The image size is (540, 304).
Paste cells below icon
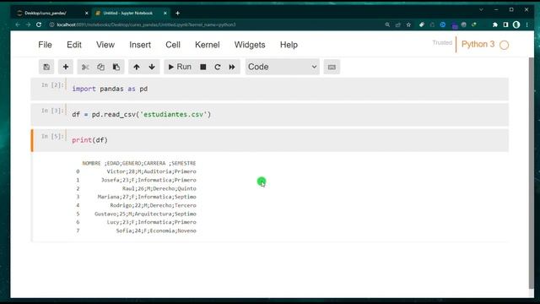116,67
